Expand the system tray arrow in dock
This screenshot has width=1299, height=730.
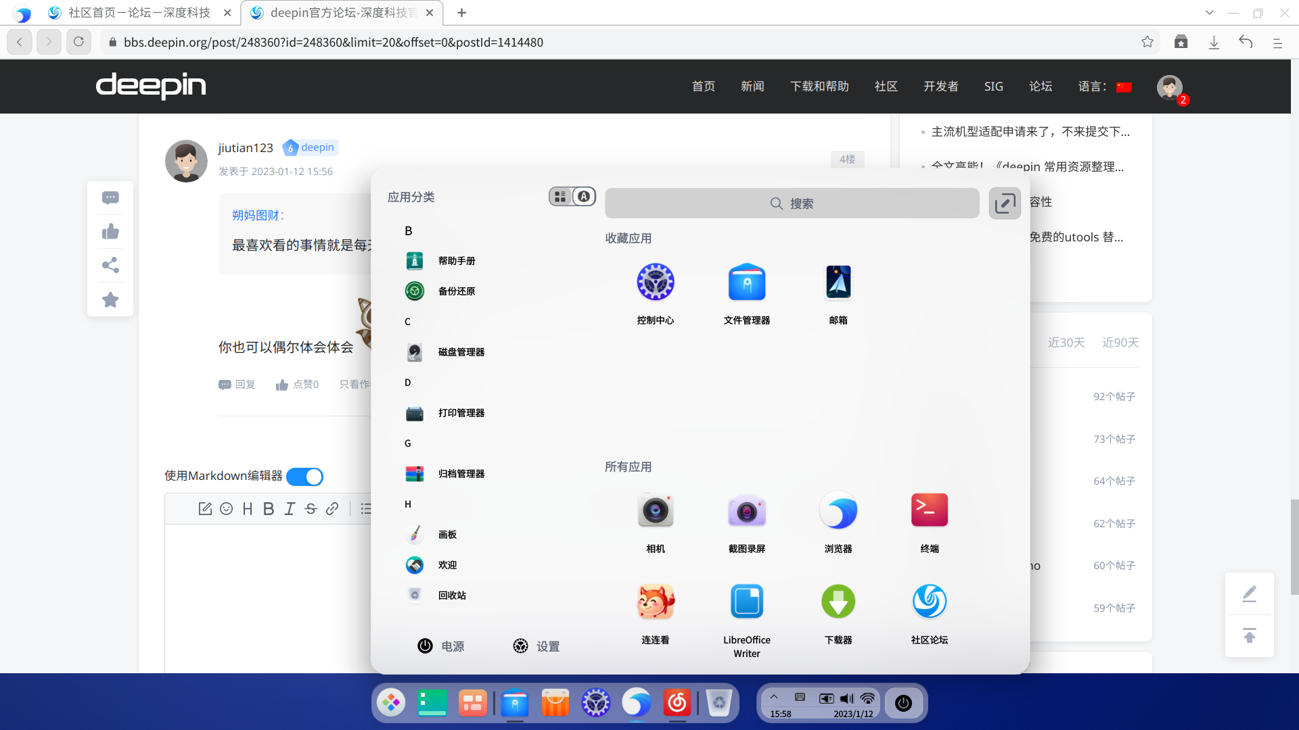774,697
